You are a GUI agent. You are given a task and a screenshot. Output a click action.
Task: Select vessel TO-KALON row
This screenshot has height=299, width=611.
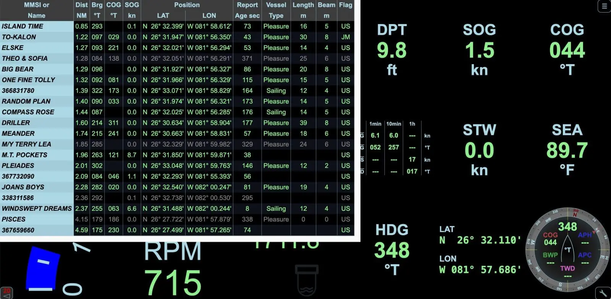coord(177,37)
